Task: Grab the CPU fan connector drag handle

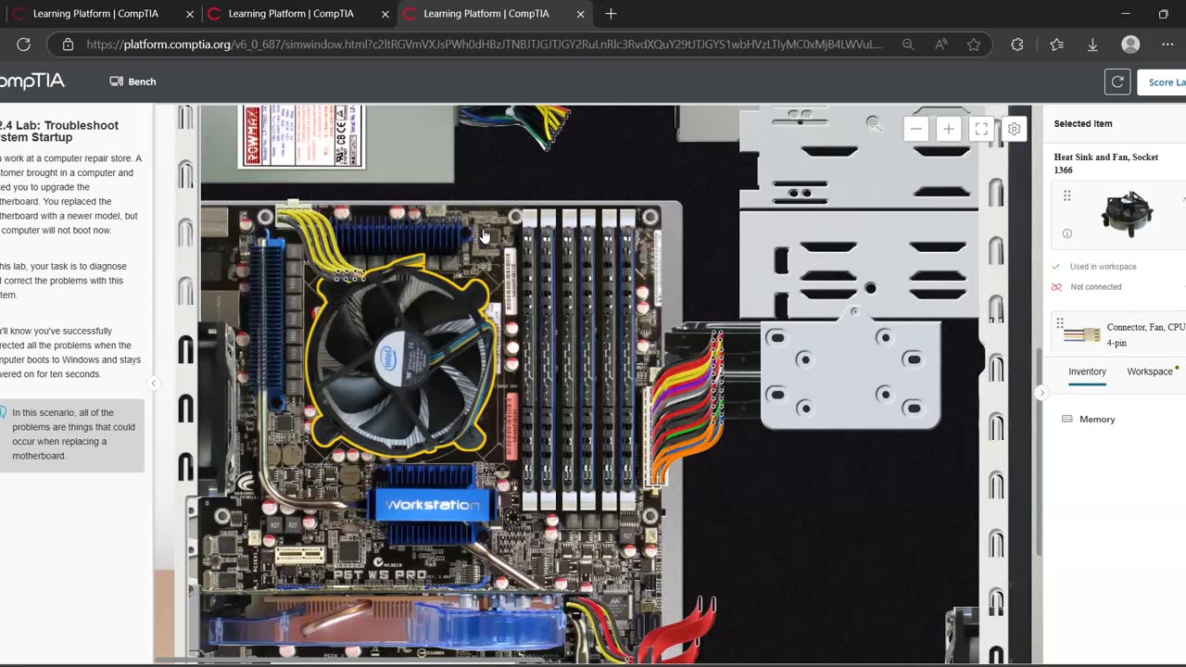Action: point(1059,323)
